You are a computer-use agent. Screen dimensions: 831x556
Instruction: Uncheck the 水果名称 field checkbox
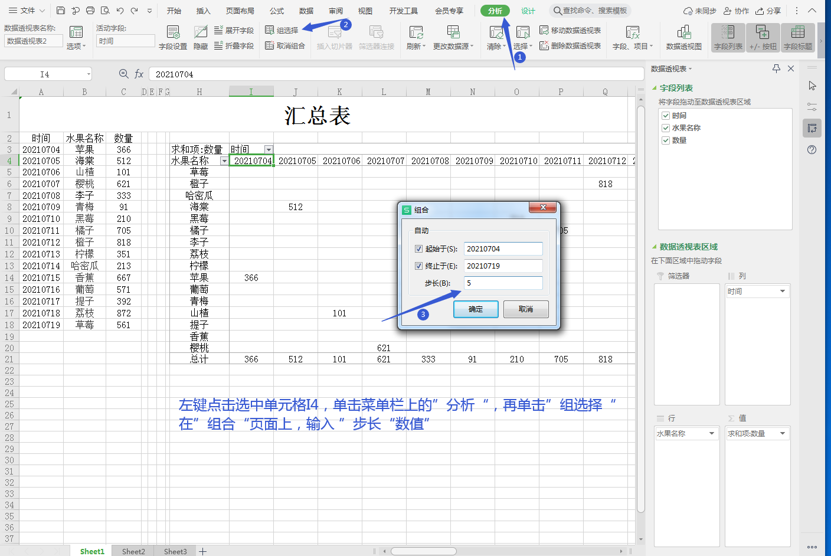[x=666, y=127]
